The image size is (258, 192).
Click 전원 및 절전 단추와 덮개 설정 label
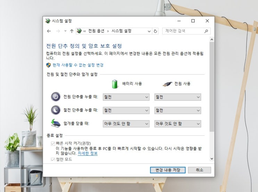72,74
